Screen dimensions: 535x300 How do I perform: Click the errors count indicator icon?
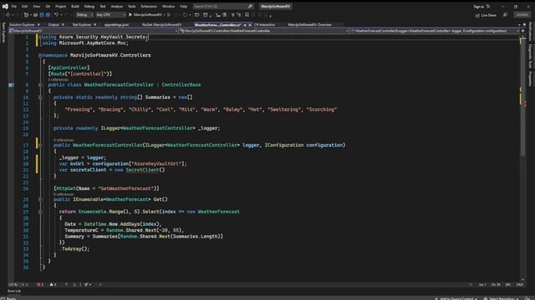tap(38, 285)
